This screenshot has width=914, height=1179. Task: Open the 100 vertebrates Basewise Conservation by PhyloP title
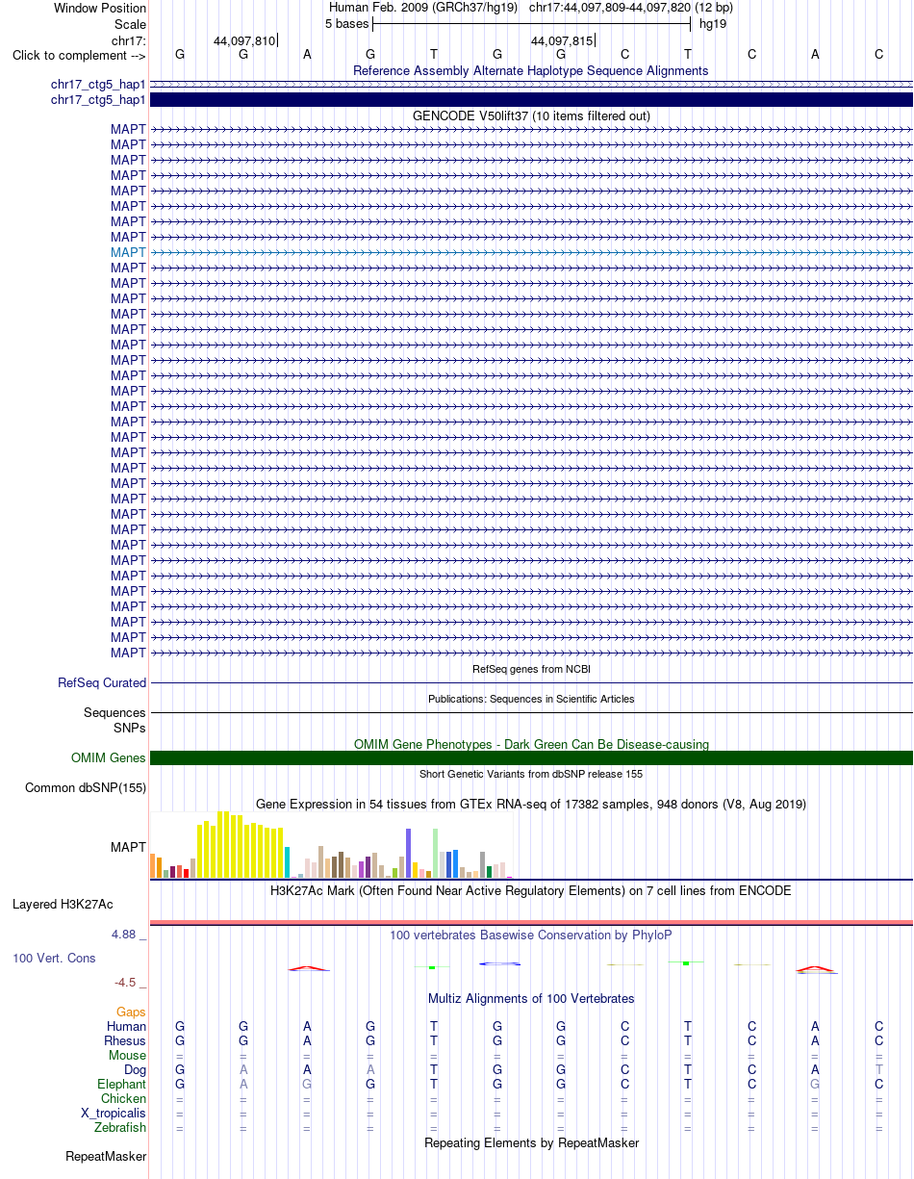click(531, 935)
